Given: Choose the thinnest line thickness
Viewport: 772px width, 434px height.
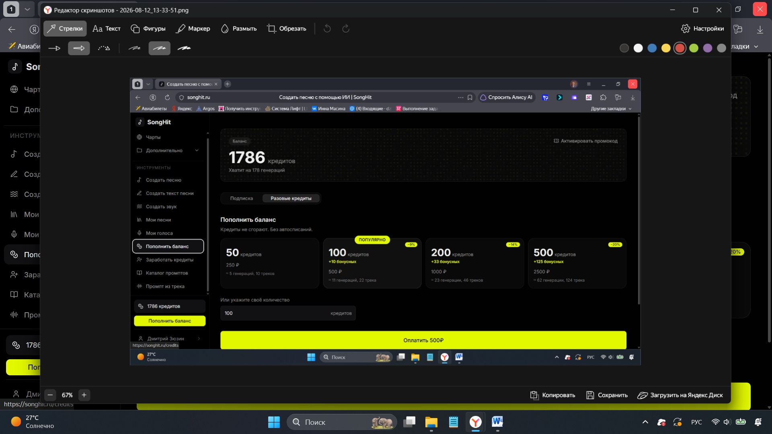Looking at the screenshot, I should [x=134, y=48].
